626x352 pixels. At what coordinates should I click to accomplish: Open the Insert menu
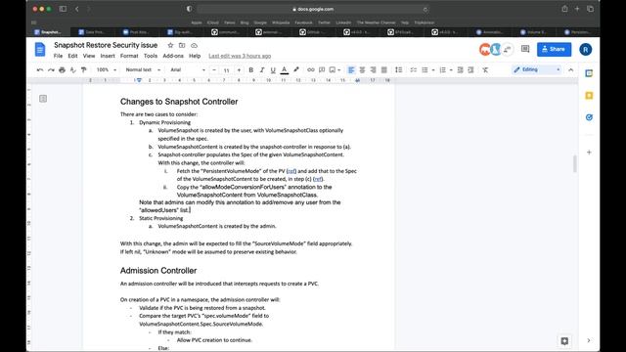(x=108, y=56)
